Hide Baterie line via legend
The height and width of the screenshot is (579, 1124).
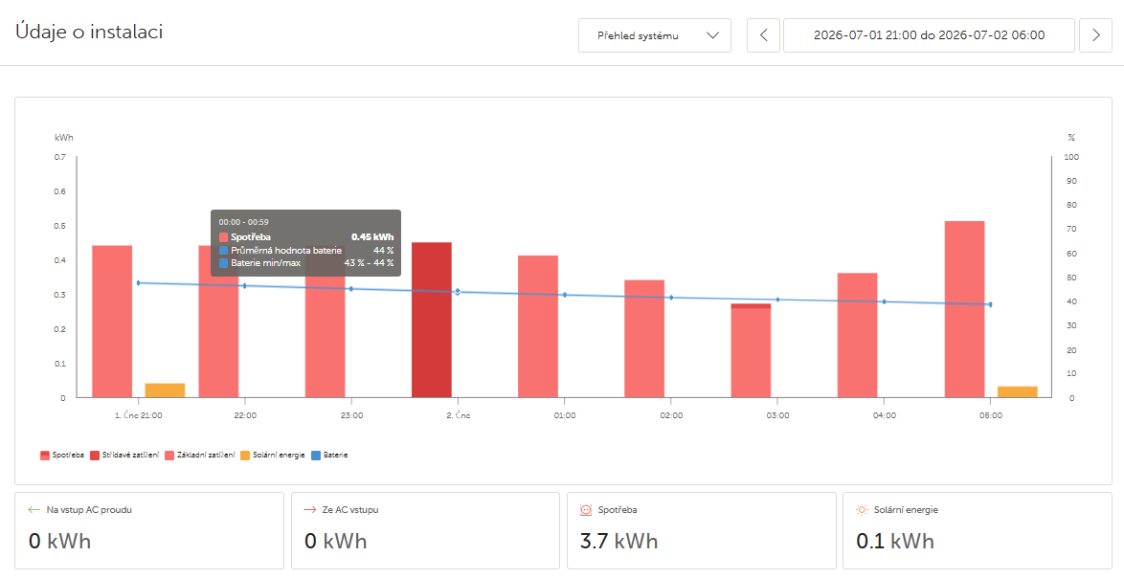[329, 455]
